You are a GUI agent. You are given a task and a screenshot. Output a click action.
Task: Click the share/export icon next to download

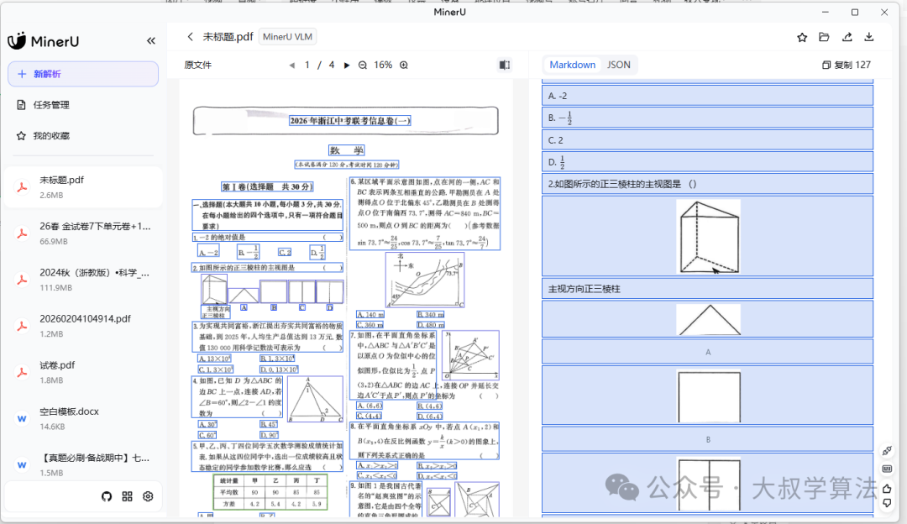click(847, 36)
